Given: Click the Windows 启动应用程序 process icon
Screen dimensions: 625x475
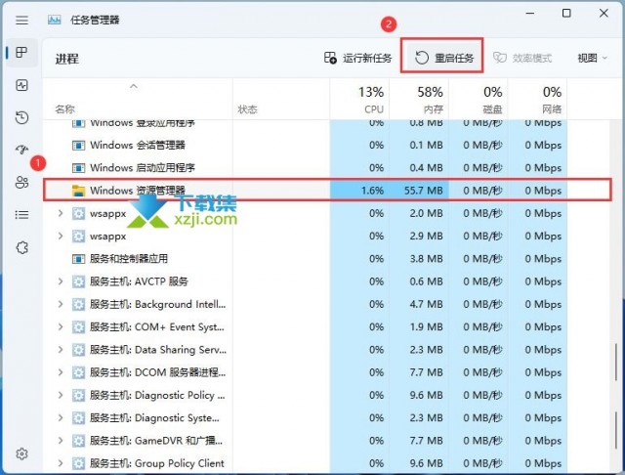Looking at the screenshot, I should coord(78,168).
